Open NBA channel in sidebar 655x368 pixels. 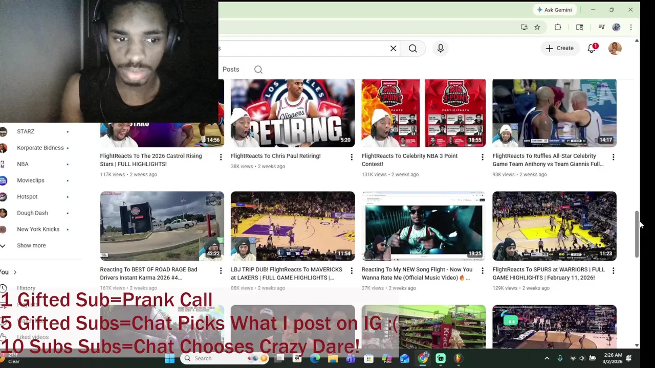[x=23, y=164]
